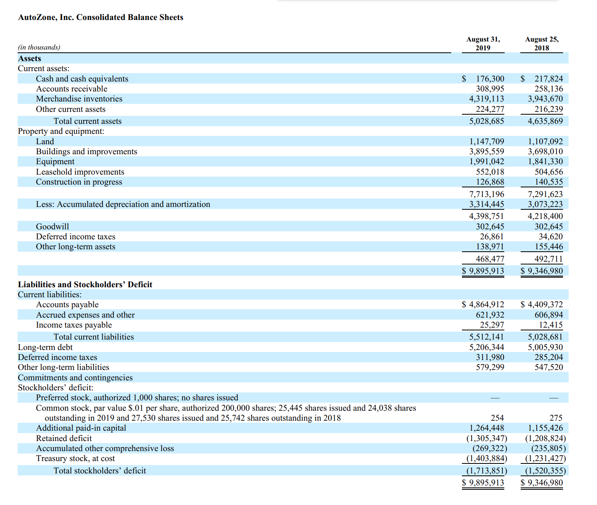Click the value 3,698,010
The width and height of the screenshot is (597, 505).
(545, 151)
